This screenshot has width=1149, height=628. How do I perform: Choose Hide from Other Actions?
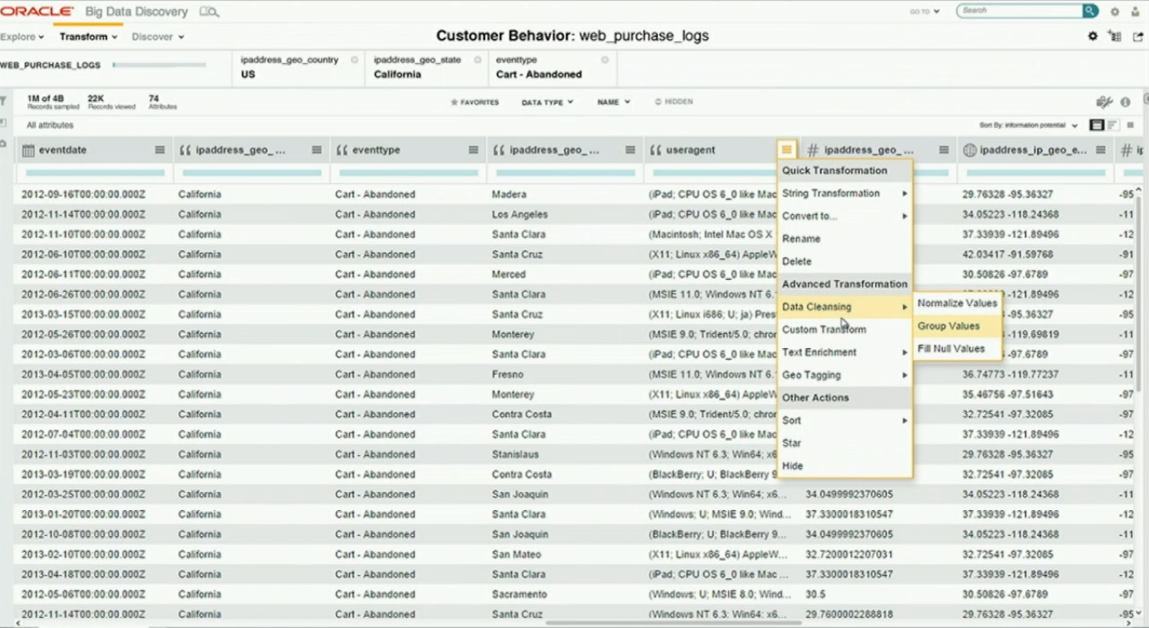point(844,466)
